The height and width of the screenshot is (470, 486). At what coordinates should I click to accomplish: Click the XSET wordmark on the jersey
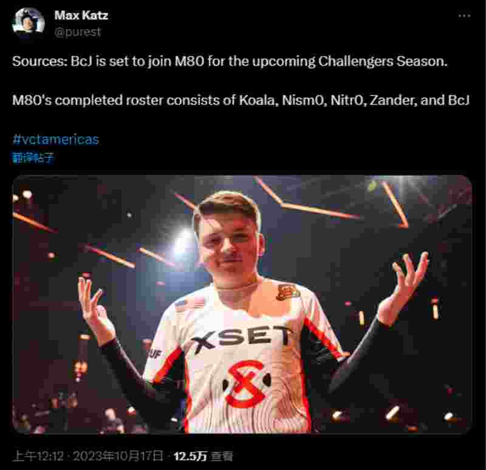point(241,339)
